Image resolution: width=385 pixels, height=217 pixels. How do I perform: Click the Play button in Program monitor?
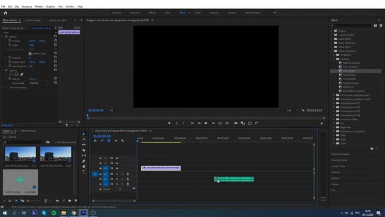[x=206, y=123]
